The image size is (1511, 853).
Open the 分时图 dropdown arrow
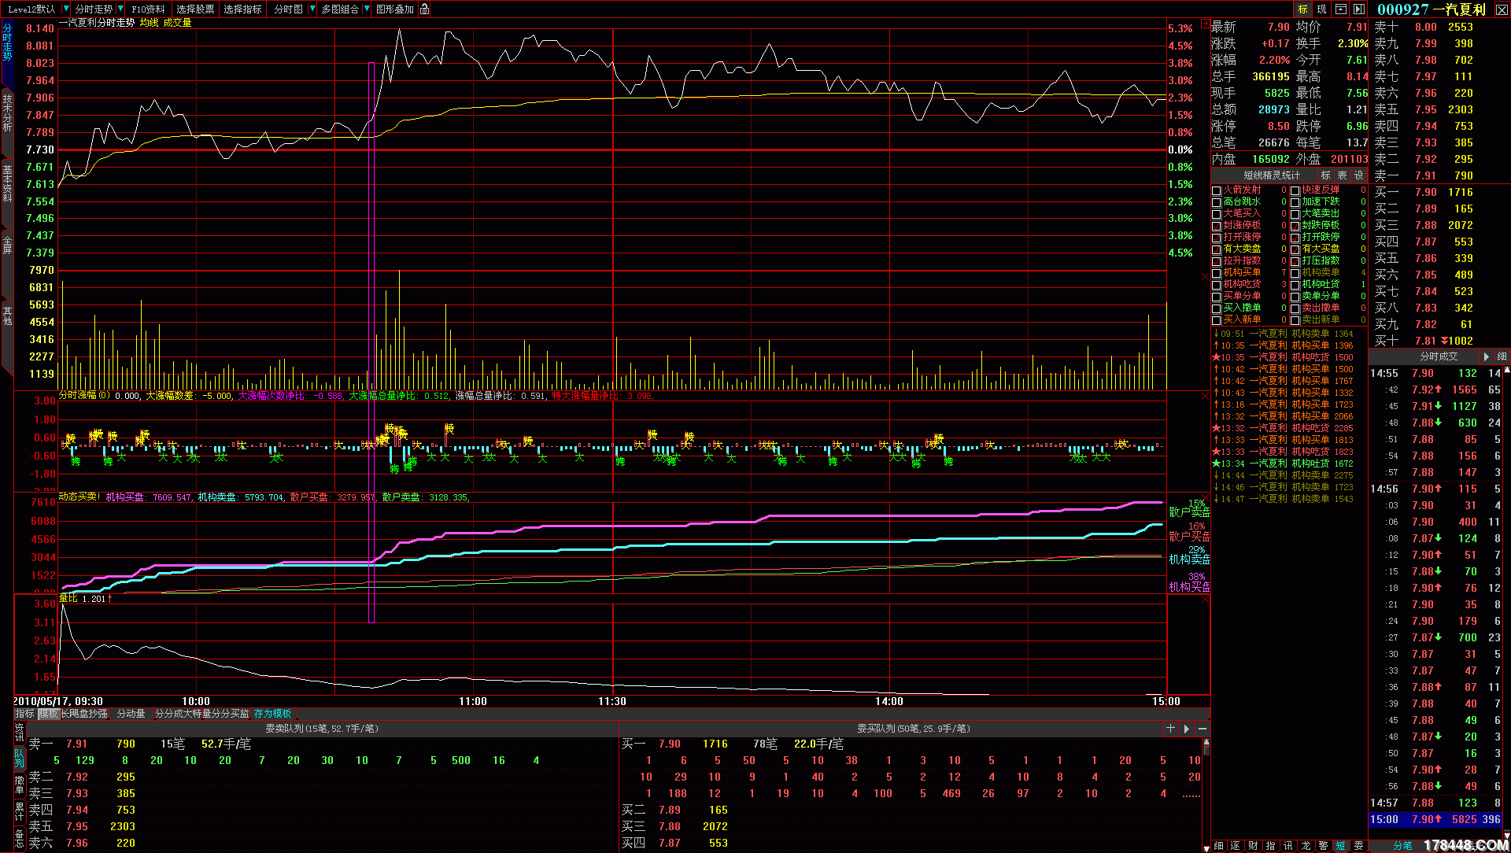312,9
